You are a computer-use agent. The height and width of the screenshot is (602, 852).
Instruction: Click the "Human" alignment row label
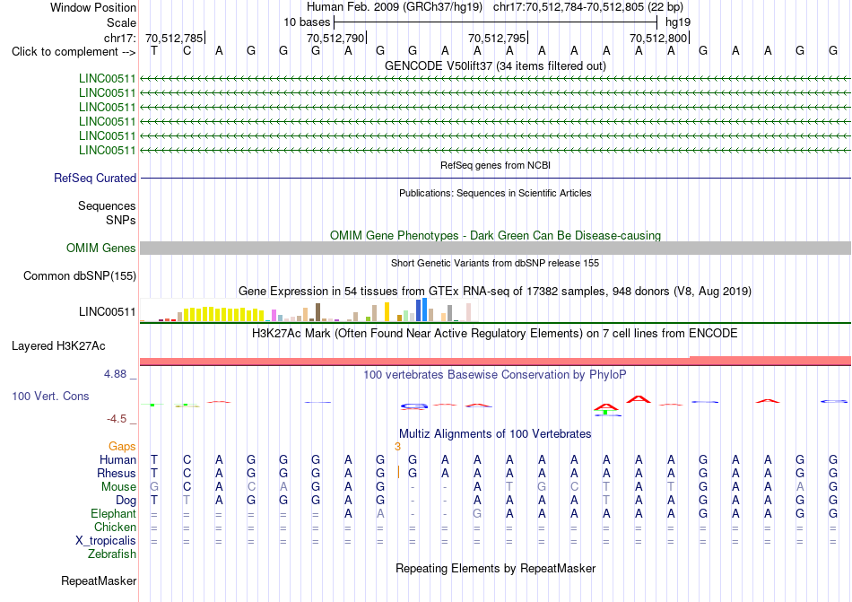(117, 459)
